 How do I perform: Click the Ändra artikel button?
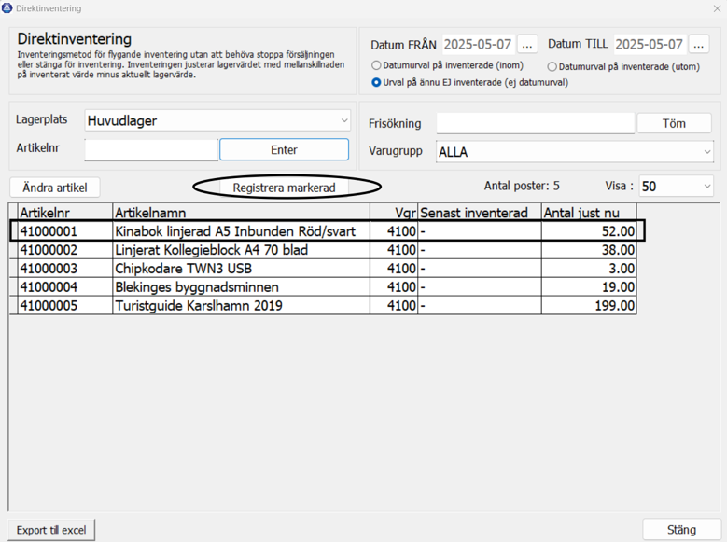click(x=55, y=188)
